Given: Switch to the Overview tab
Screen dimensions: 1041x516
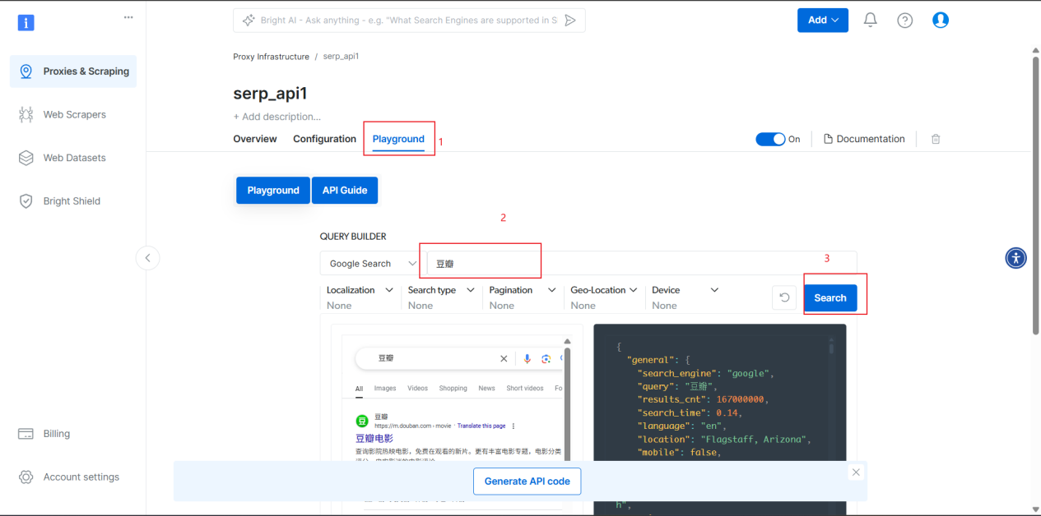Looking at the screenshot, I should pyautogui.click(x=255, y=139).
